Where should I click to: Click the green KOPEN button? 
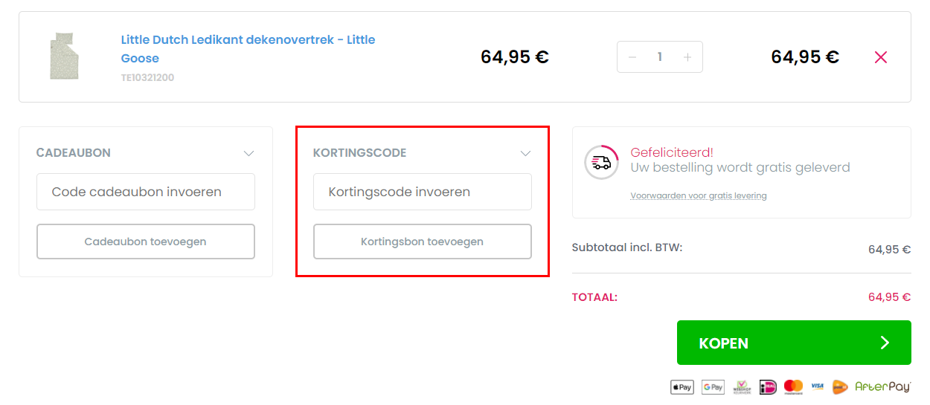pos(794,343)
